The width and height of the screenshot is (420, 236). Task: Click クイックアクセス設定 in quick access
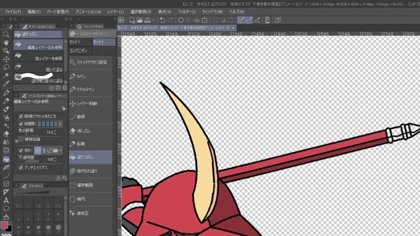click(x=91, y=62)
